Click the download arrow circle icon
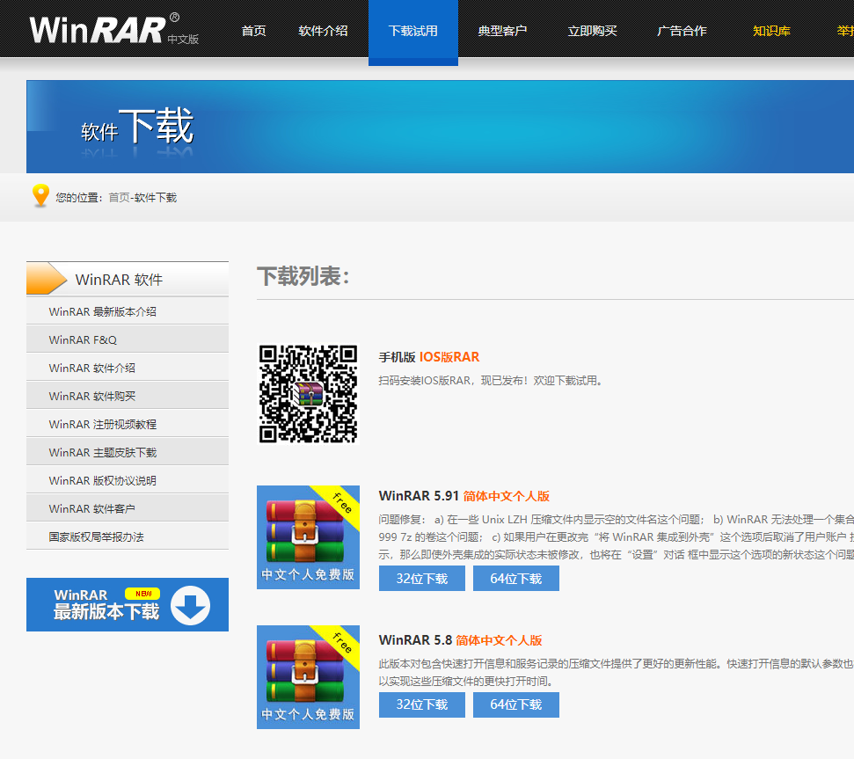The image size is (854, 759). tap(190, 605)
